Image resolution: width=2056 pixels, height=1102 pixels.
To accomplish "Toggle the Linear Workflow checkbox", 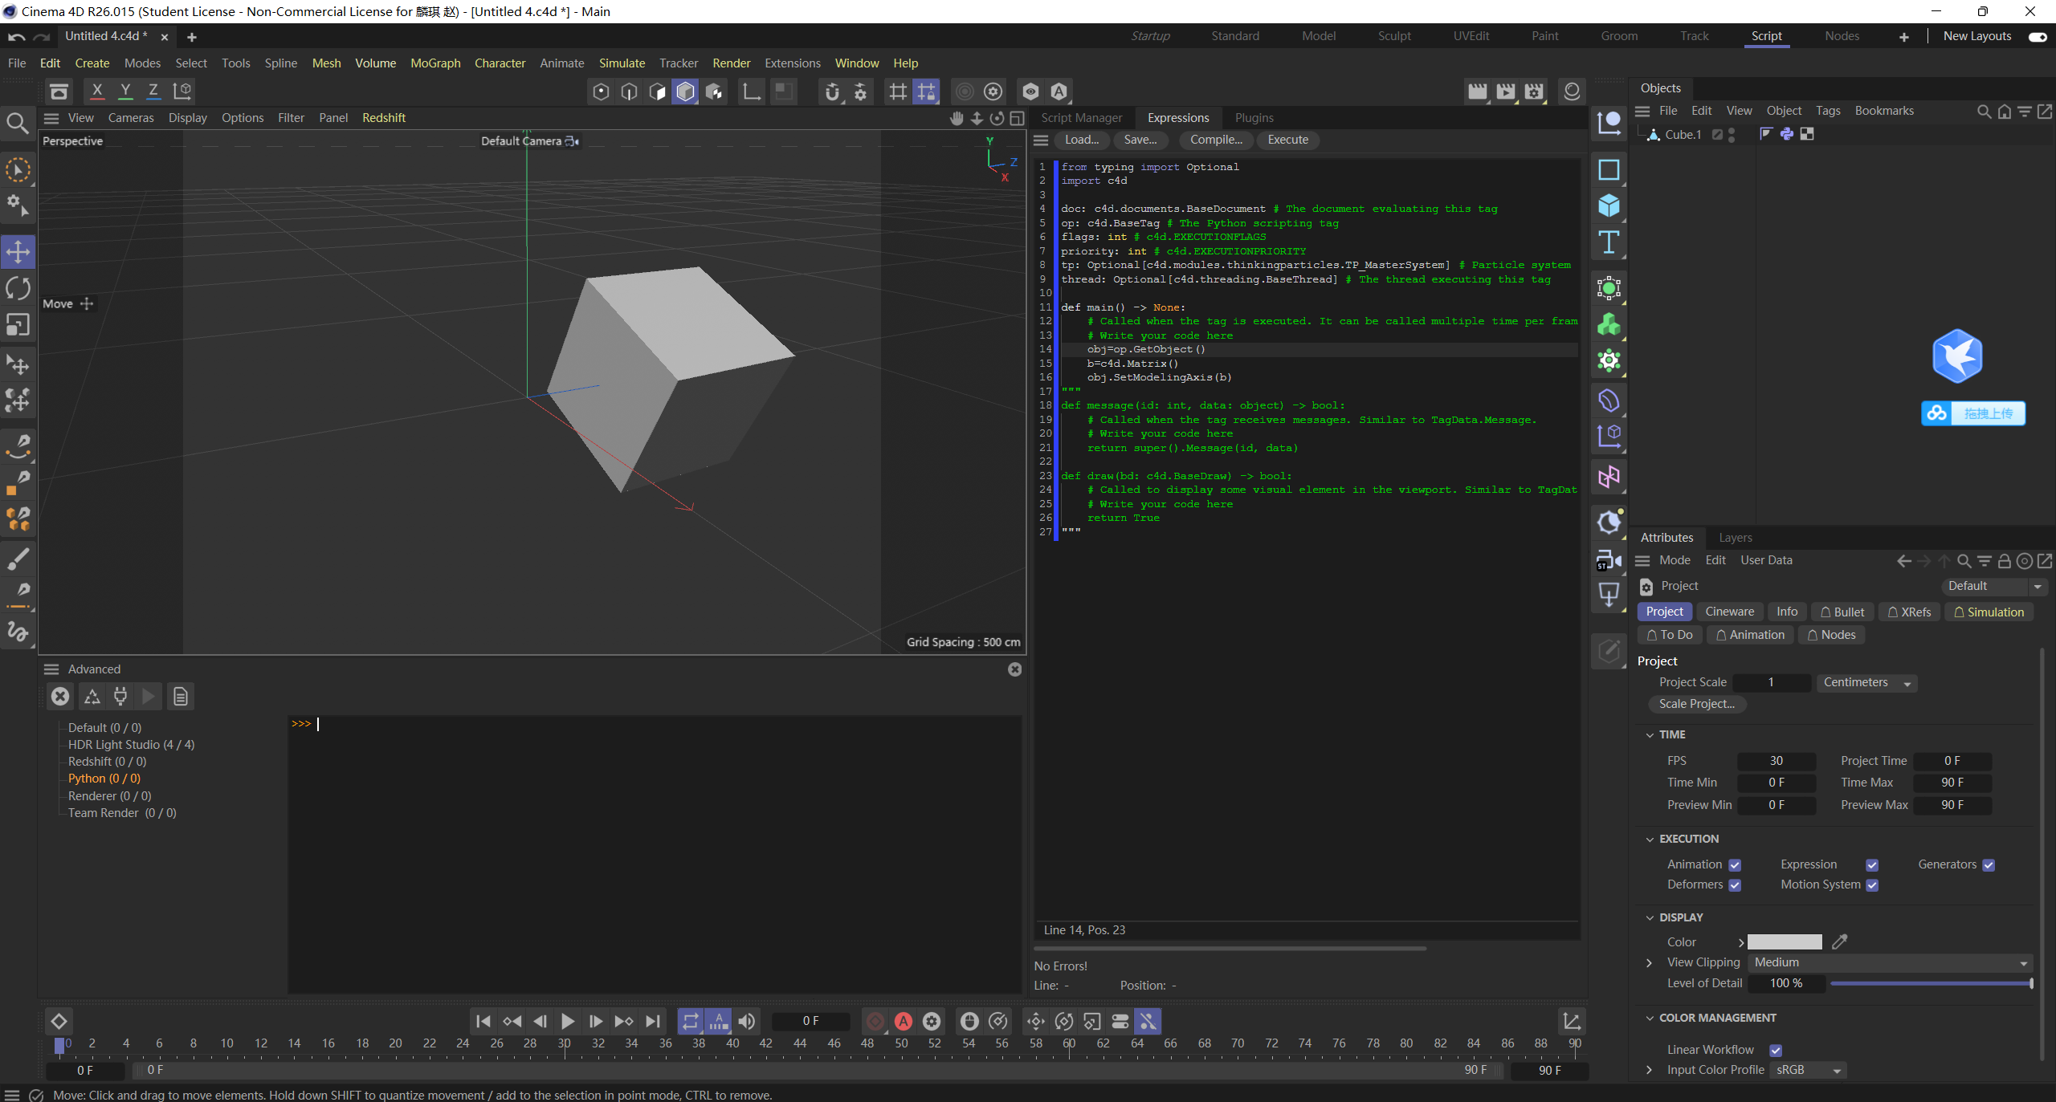I will point(1776,1050).
